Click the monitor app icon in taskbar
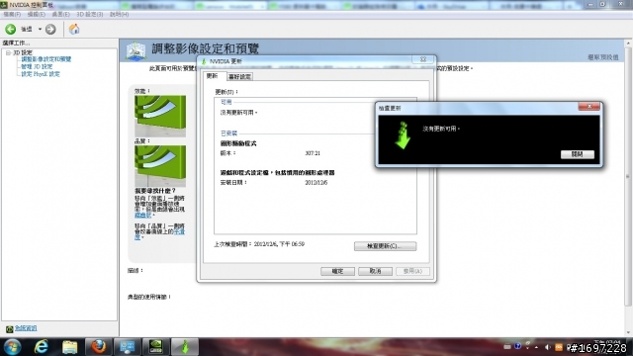This screenshot has width=633, height=356. pyautogui.click(x=128, y=347)
